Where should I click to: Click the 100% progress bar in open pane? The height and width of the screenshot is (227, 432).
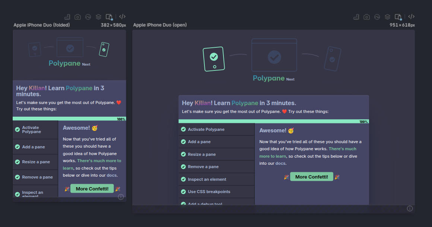pos(274,122)
